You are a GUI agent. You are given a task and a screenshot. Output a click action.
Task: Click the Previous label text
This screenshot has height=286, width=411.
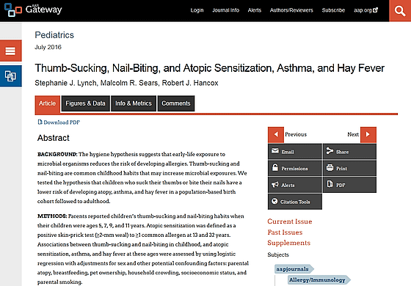coord(296,134)
